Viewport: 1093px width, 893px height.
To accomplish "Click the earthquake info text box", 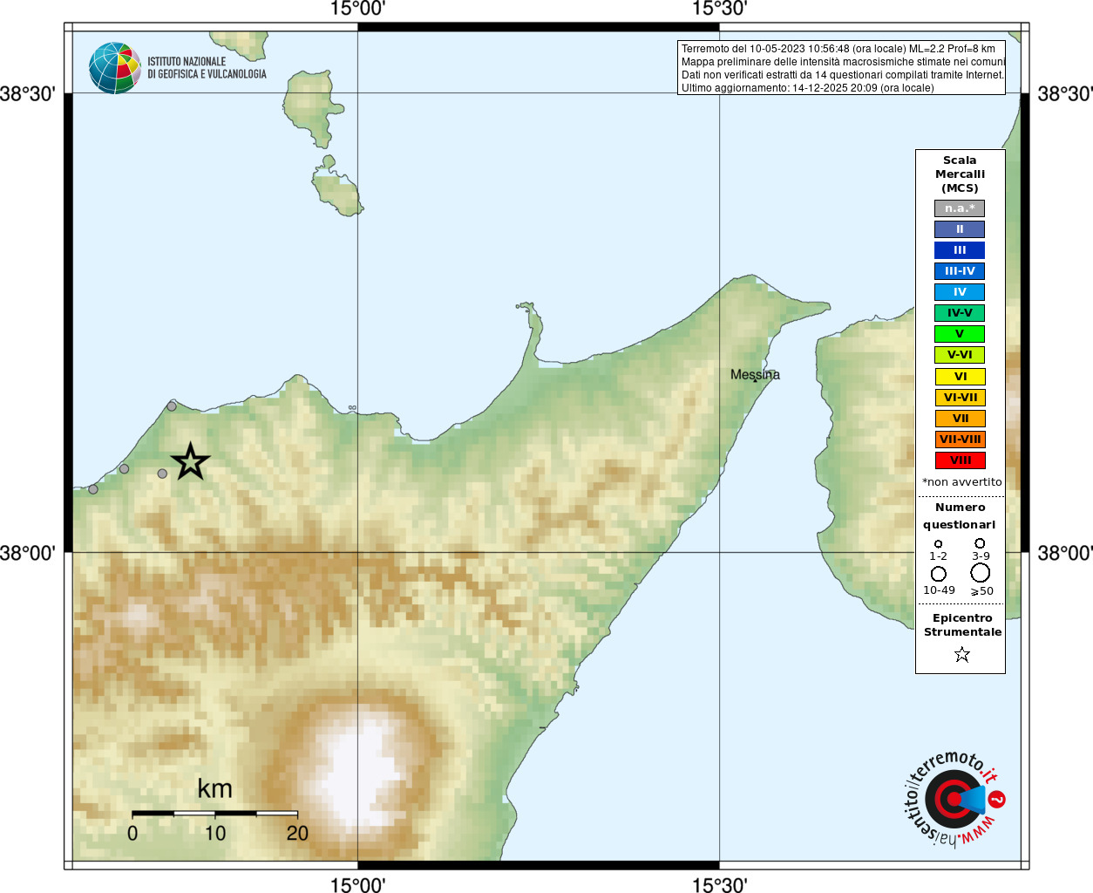I will (x=841, y=68).
